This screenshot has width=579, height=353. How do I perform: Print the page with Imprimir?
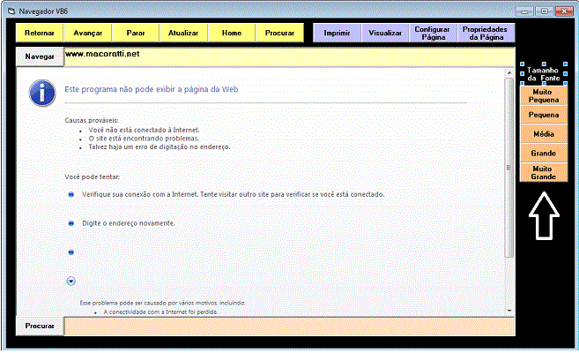click(337, 33)
